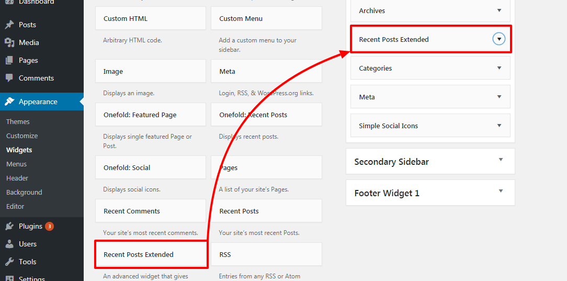Expand the Simple Social Icons widget arrow
Viewport: 567px width, 281px height.
(500, 126)
